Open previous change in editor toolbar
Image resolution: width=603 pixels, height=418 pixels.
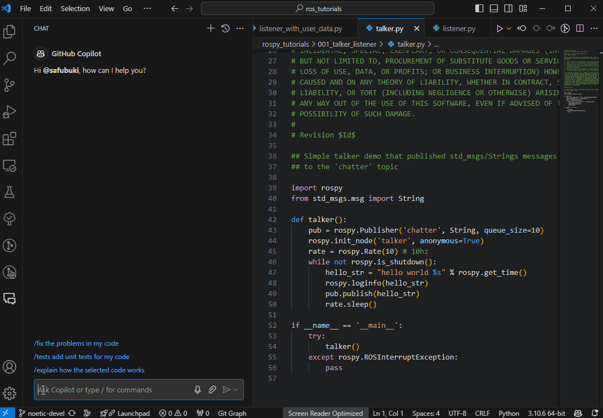pos(522,28)
